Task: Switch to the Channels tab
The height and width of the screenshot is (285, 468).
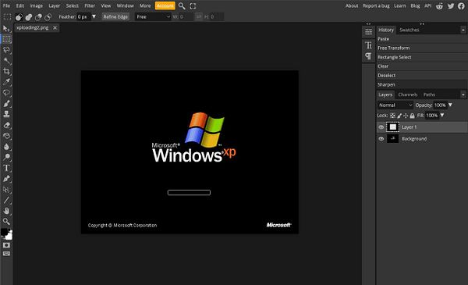Action: point(408,94)
